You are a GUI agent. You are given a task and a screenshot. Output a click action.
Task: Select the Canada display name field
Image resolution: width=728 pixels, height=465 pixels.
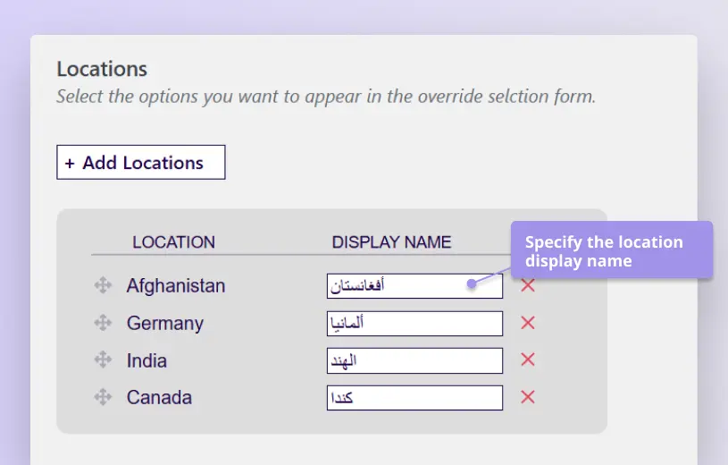pos(414,398)
